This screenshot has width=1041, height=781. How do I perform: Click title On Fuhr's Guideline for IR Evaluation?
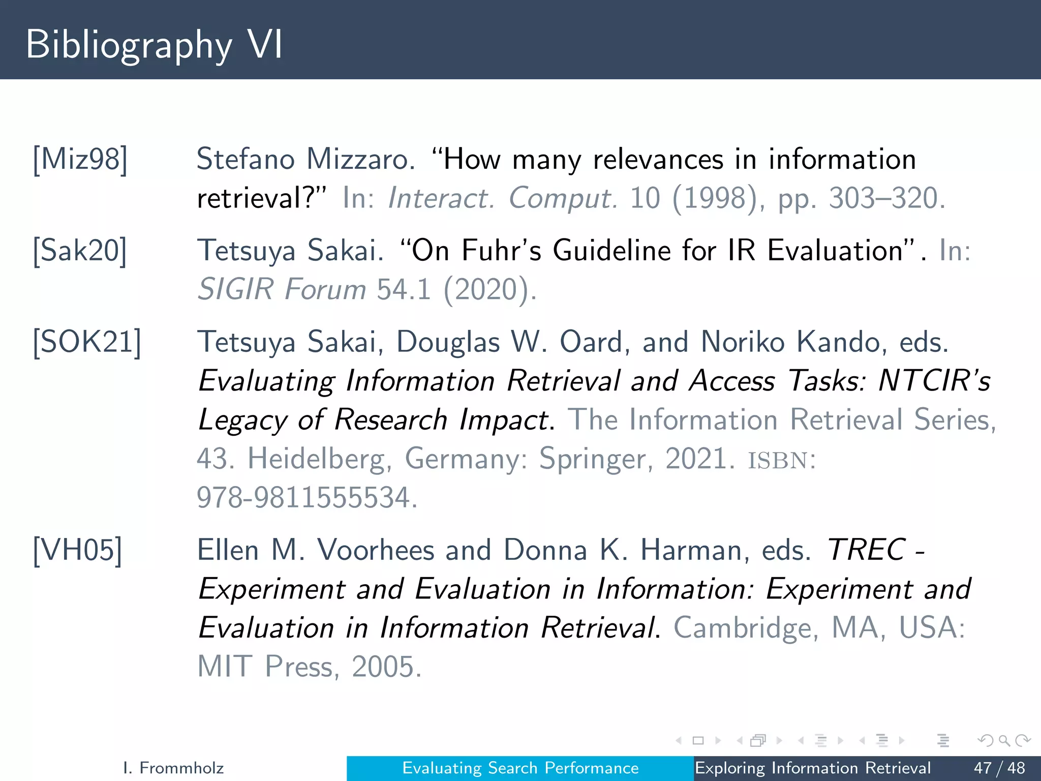[658, 250]
